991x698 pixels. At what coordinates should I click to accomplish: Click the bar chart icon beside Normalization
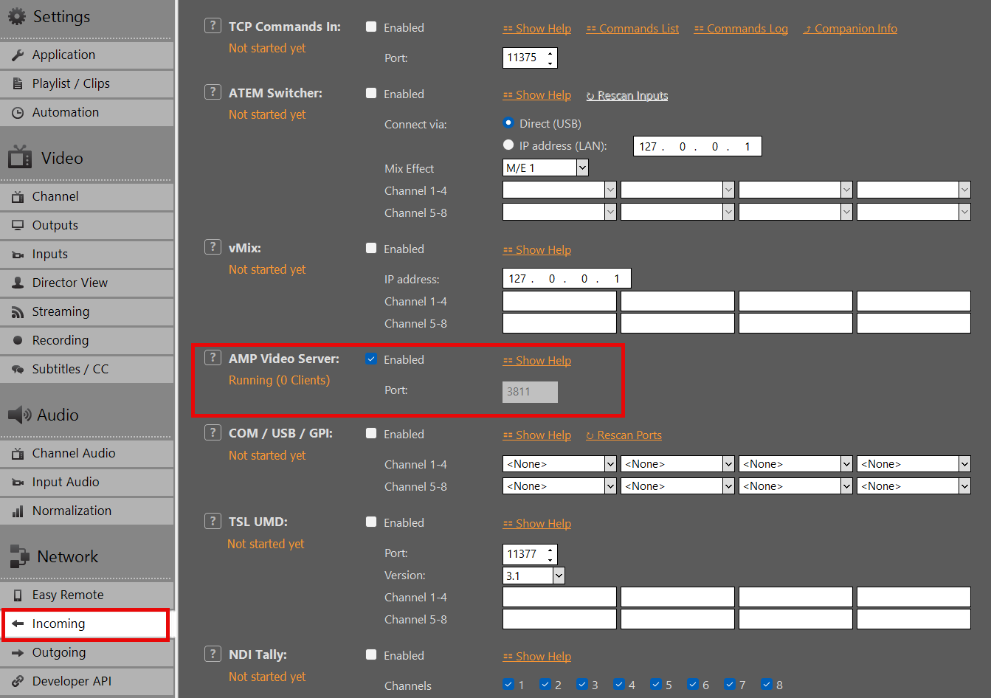pos(18,511)
